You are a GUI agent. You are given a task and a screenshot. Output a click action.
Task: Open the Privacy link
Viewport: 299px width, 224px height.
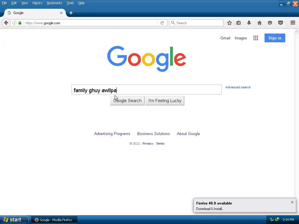[x=148, y=143]
